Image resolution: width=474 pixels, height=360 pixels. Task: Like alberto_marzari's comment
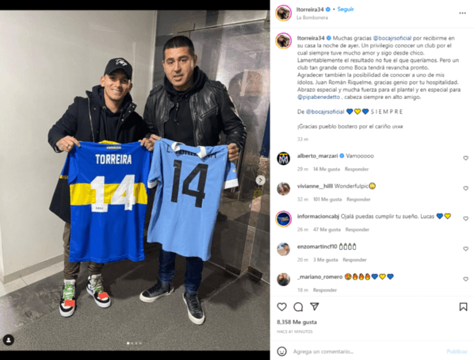(465, 158)
